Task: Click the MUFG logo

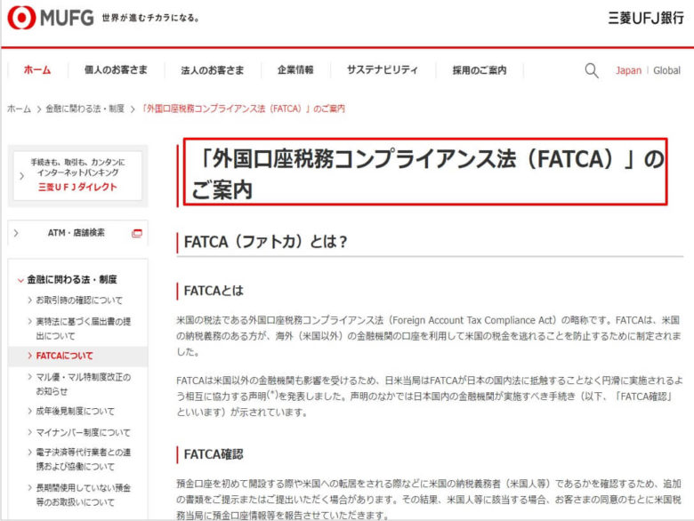Action: coord(51,18)
